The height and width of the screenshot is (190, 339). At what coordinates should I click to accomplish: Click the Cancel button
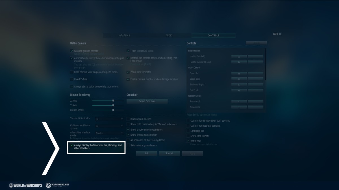coord(169,153)
